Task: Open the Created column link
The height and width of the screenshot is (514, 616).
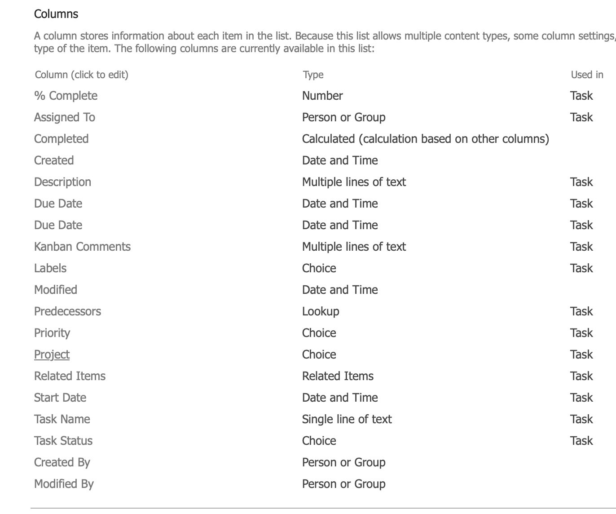Action: tap(54, 160)
